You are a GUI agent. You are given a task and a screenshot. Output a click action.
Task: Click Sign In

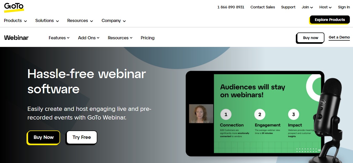[x=344, y=7]
